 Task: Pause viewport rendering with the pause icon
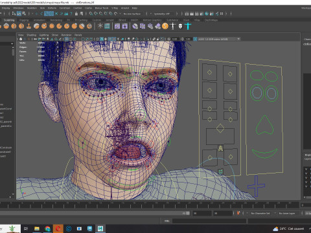point(222,14)
